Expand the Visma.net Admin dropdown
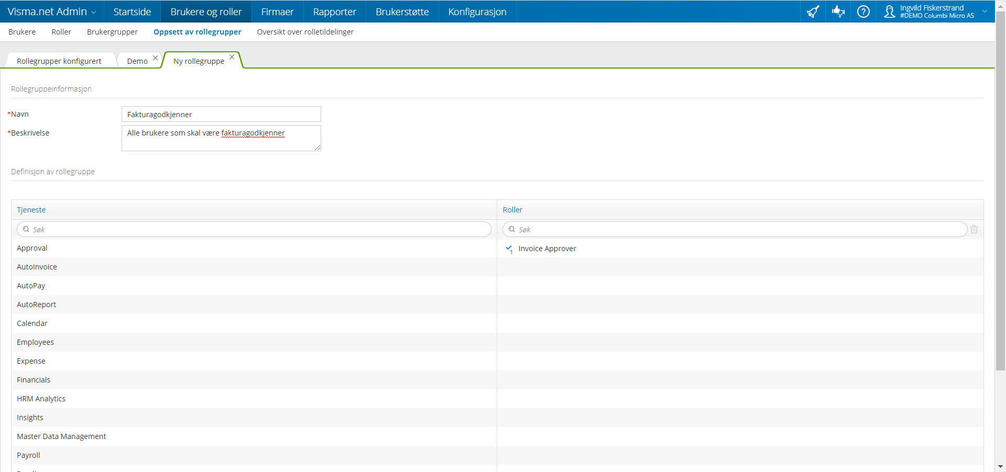1006x472 pixels. (94, 12)
